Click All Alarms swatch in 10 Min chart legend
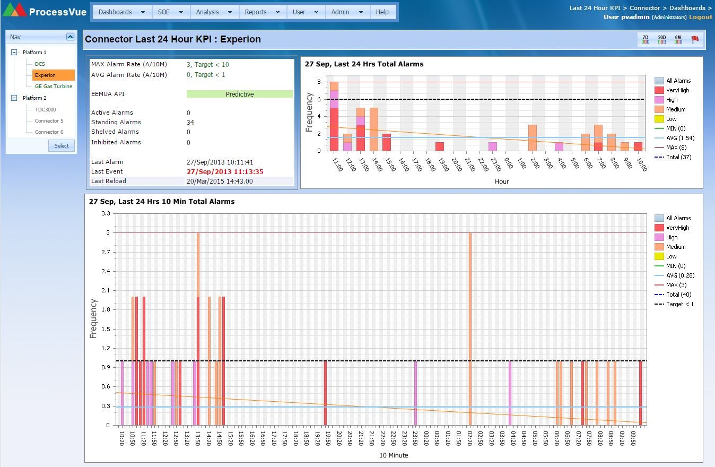This screenshot has width=715, height=467. [659, 218]
